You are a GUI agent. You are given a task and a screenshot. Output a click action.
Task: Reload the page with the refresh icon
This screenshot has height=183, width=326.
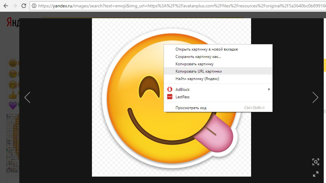tap(24, 6)
